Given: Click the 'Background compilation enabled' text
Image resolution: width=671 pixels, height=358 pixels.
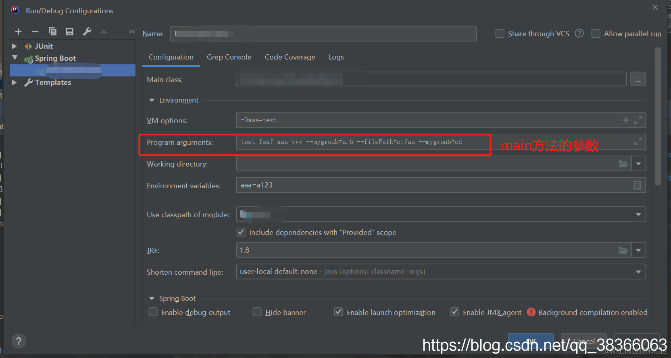Looking at the screenshot, I should [x=593, y=312].
